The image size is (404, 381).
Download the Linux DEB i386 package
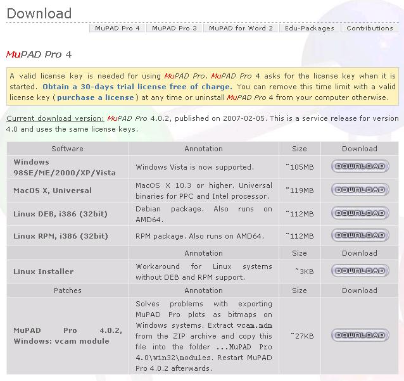click(360, 213)
